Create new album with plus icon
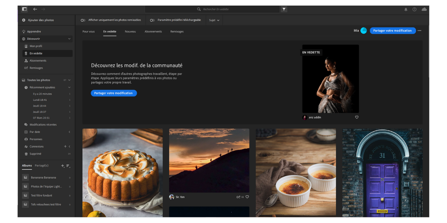This screenshot has width=447, height=223. [x=63, y=166]
